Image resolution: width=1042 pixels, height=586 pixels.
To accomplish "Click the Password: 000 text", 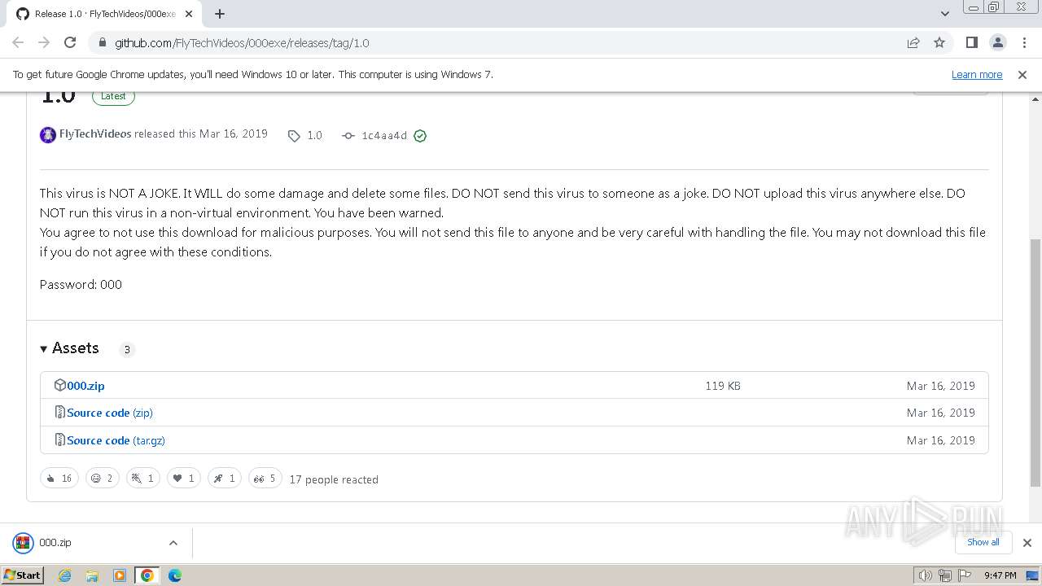I will click(x=81, y=284).
